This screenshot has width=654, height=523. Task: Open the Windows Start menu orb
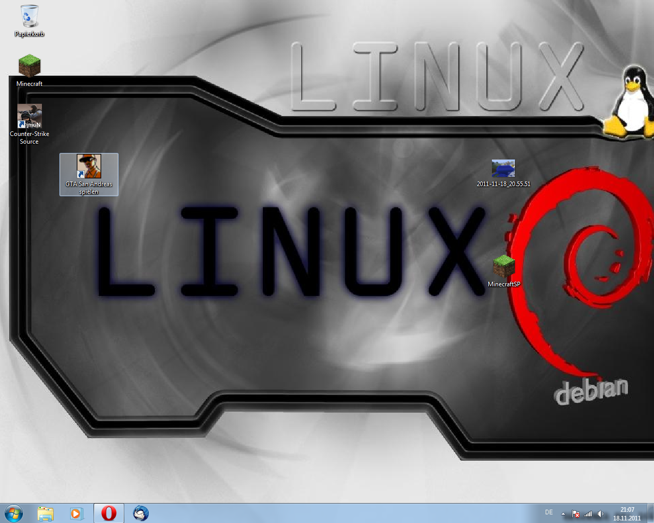[14, 513]
